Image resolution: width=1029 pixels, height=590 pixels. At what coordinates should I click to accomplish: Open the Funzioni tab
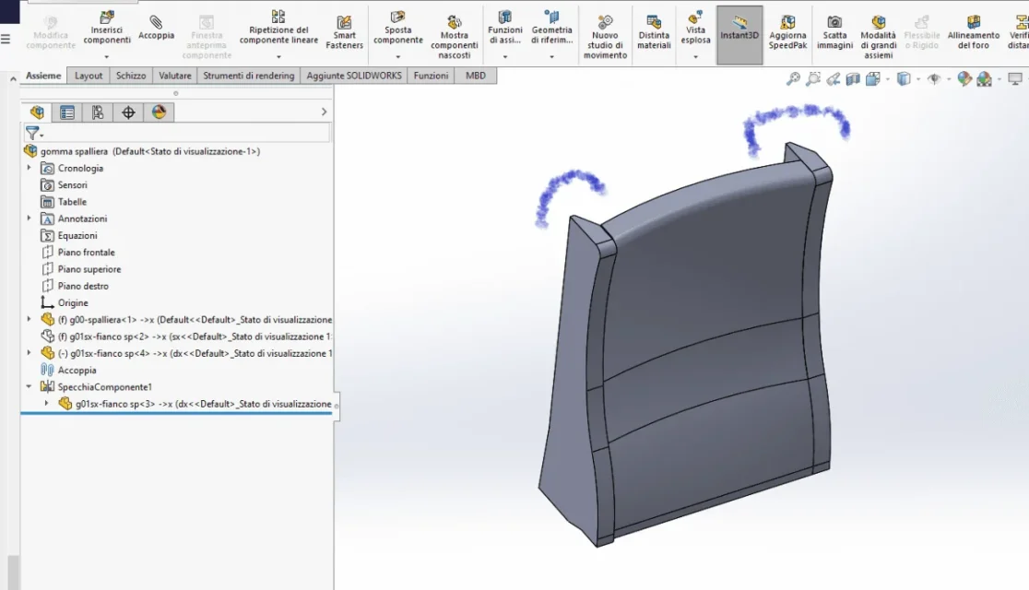(432, 76)
